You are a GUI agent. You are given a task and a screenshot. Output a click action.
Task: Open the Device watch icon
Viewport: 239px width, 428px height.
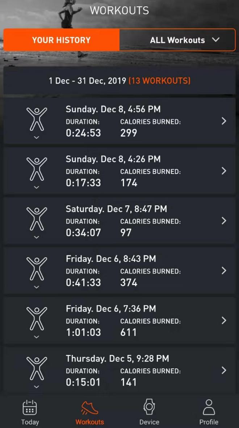coord(149,407)
